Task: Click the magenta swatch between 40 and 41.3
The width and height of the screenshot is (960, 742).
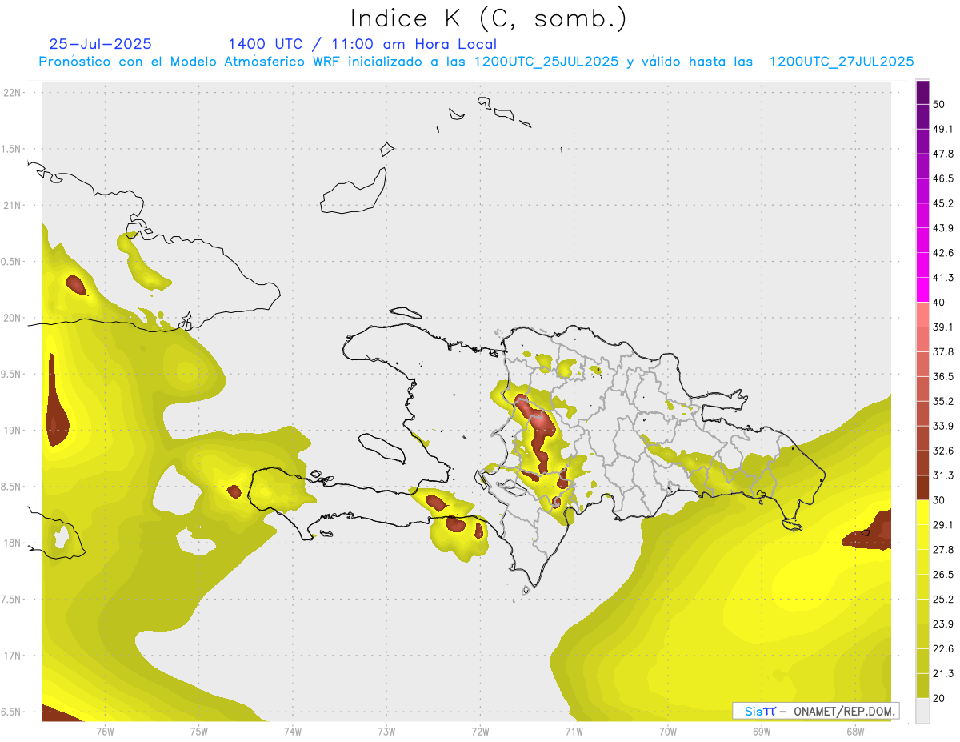Action: click(x=922, y=290)
